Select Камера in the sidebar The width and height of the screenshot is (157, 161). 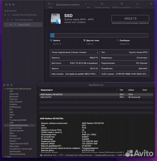(13, 136)
